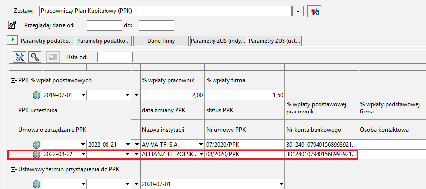Click the magnifying glass search icon

pos(35,57)
